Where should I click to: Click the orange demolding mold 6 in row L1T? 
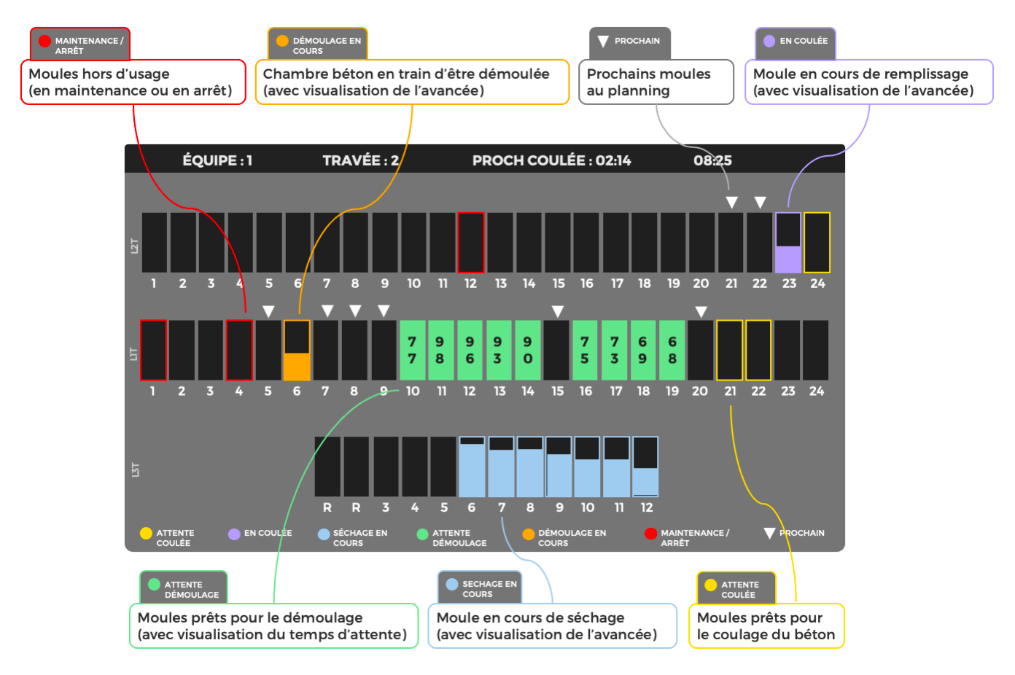(297, 351)
